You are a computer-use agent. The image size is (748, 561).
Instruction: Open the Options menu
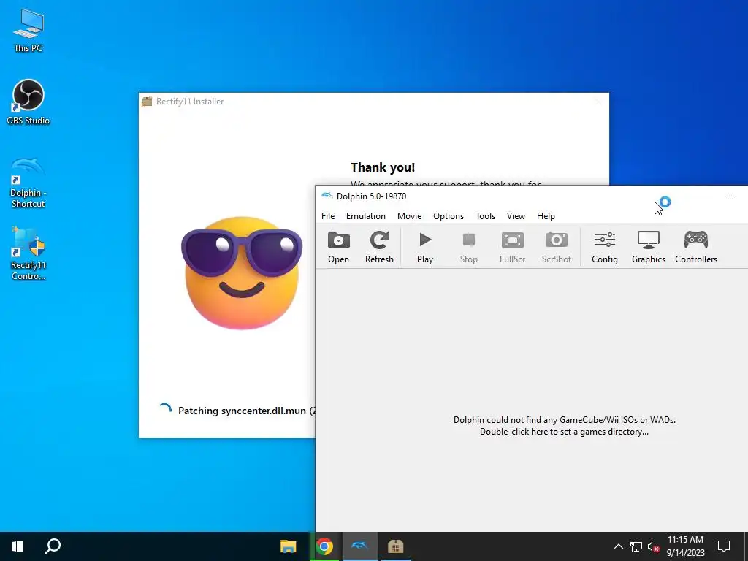449,216
